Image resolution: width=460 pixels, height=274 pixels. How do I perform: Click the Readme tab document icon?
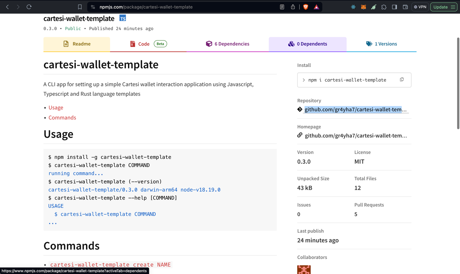66,44
